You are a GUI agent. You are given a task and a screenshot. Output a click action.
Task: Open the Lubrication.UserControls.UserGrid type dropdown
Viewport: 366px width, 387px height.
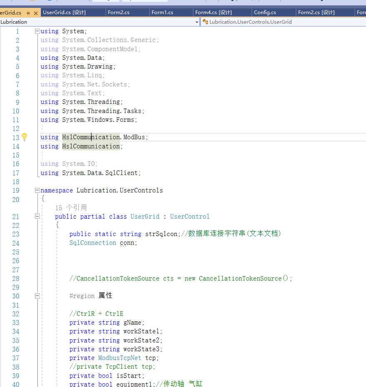(283, 22)
